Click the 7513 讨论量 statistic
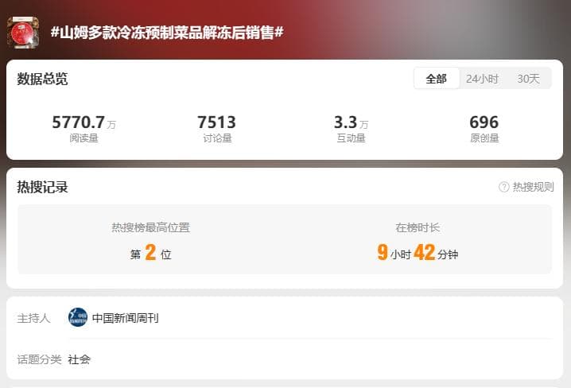The image size is (571, 388). click(x=217, y=128)
